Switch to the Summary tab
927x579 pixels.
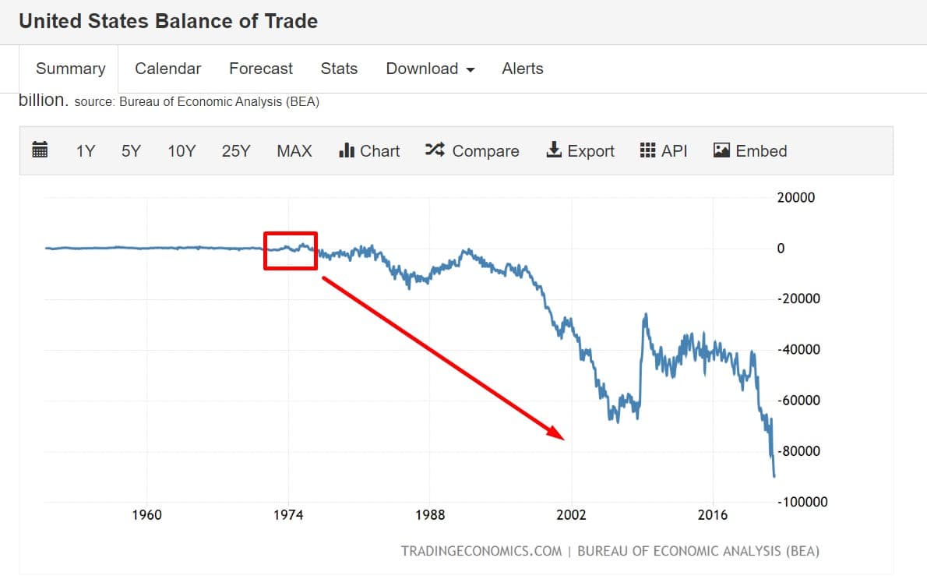70,69
